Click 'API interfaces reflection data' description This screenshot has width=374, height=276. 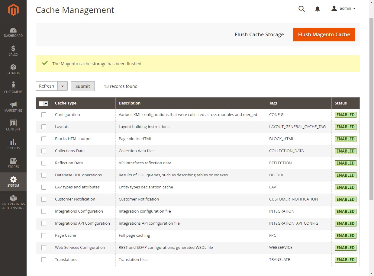point(145,163)
